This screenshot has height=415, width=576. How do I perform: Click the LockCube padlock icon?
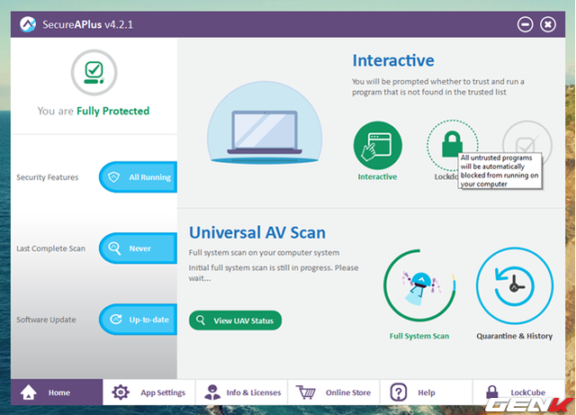pos(492,392)
